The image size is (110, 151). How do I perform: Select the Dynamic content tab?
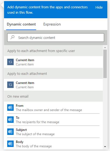point(21,24)
